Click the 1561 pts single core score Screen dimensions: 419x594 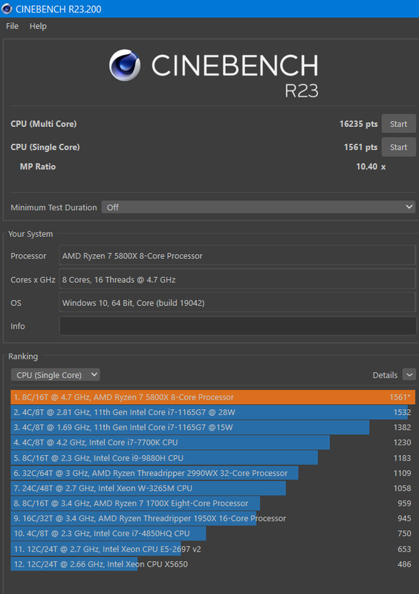[360, 147]
